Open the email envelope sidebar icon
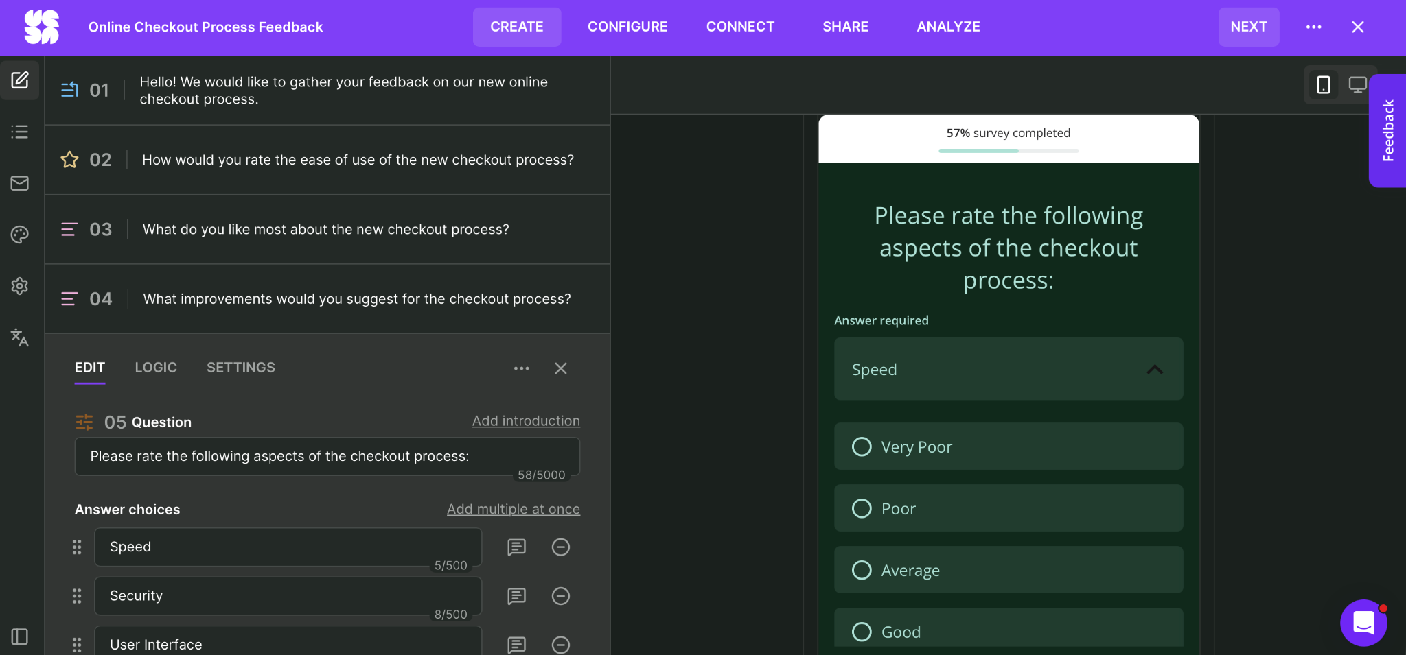Image resolution: width=1406 pixels, height=655 pixels. (20, 183)
